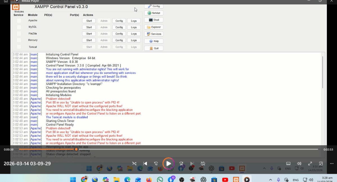Start the FileZilla module
Screen dimensions: 337x182
click(x=89, y=34)
